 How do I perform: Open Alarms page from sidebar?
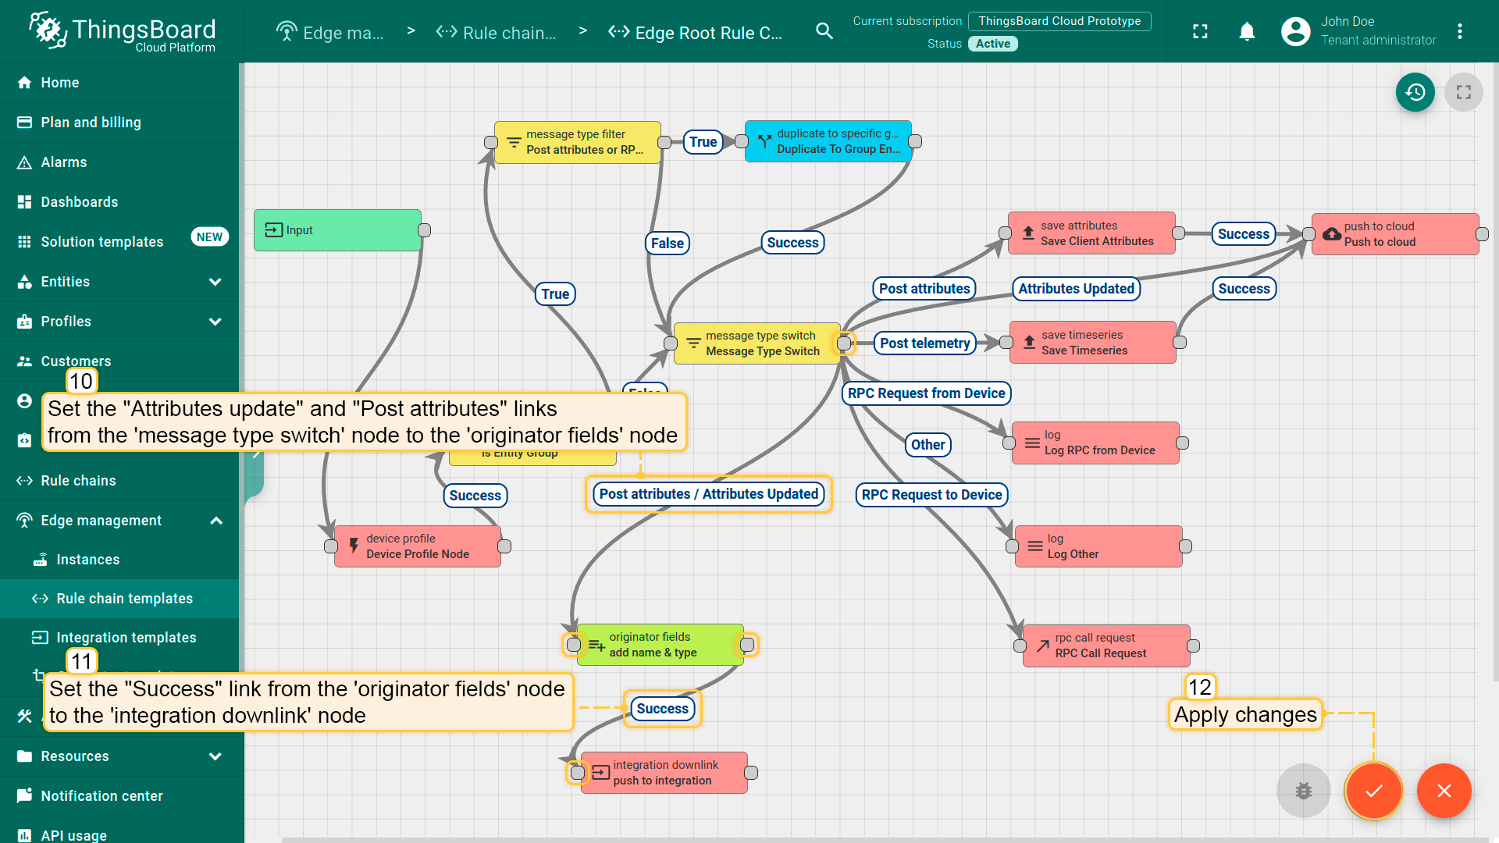[x=63, y=162]
